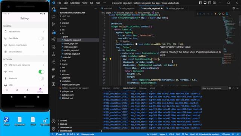Open the Selection menu

[x=75, y=3]
